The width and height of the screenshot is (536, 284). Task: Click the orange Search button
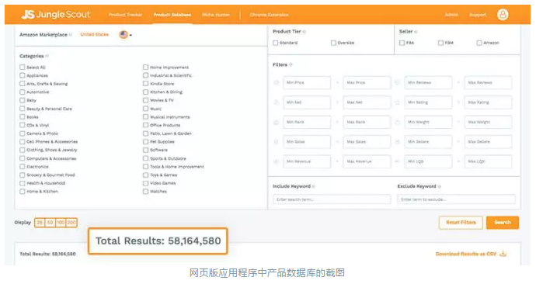coord(503,223)
